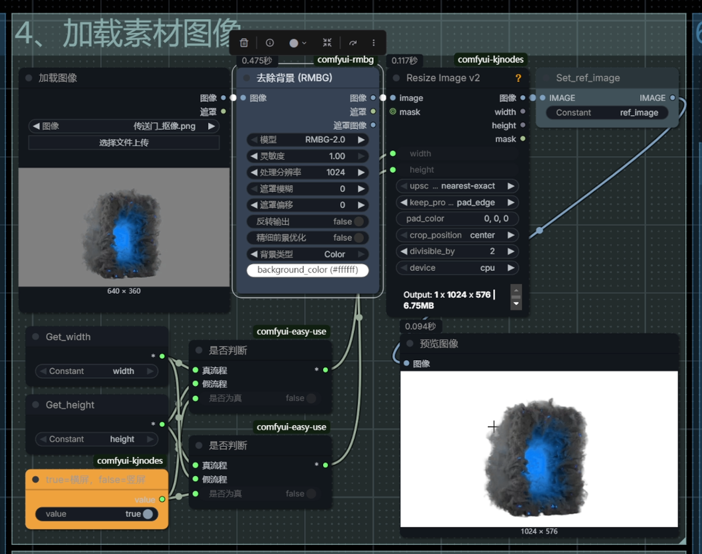This screenshot has width=702, height=554.
Task: Click collapse dot on 预览图像 node
Action: pos(410,344)
